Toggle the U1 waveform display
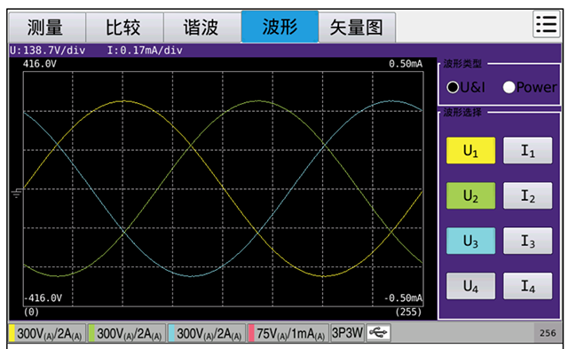Image resolution: width=568 pixels, height=349 pixels. click(x=470, y=150)
